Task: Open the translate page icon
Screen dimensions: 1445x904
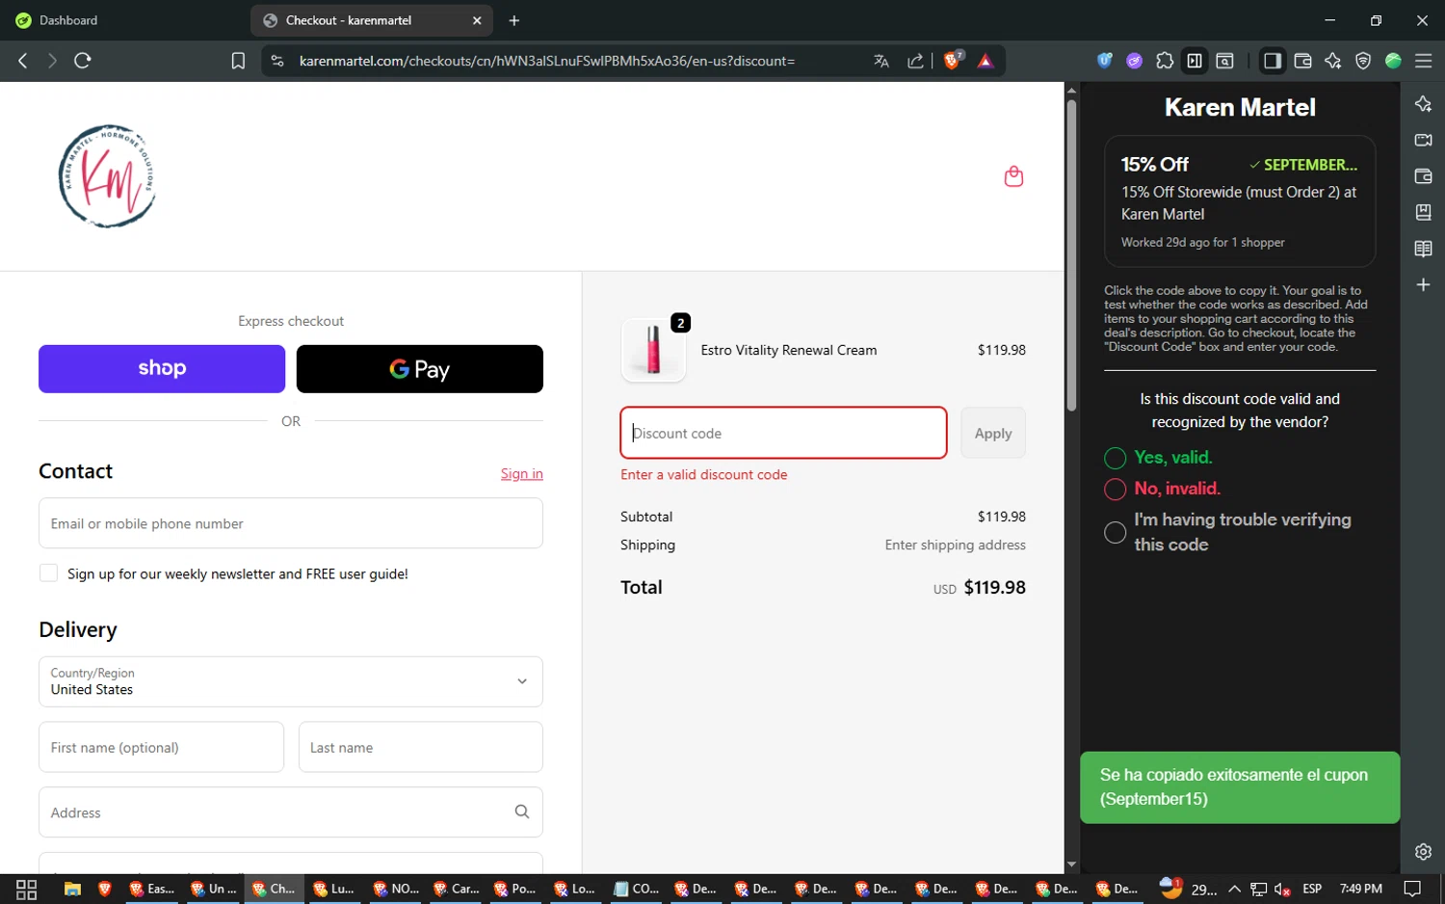Action: 880,61
